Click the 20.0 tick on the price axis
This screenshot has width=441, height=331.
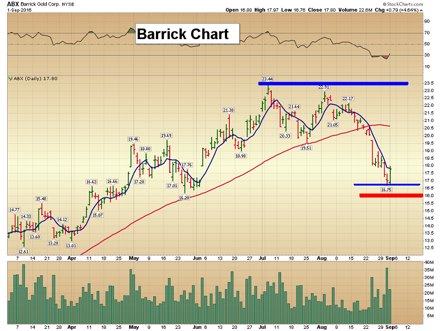pyautogui.click(x=429, y=135)
